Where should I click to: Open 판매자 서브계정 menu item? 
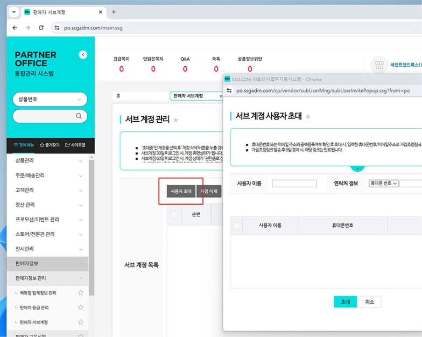33,322
